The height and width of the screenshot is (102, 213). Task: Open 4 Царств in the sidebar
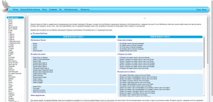pyautogui.click(x=11, y=40)
